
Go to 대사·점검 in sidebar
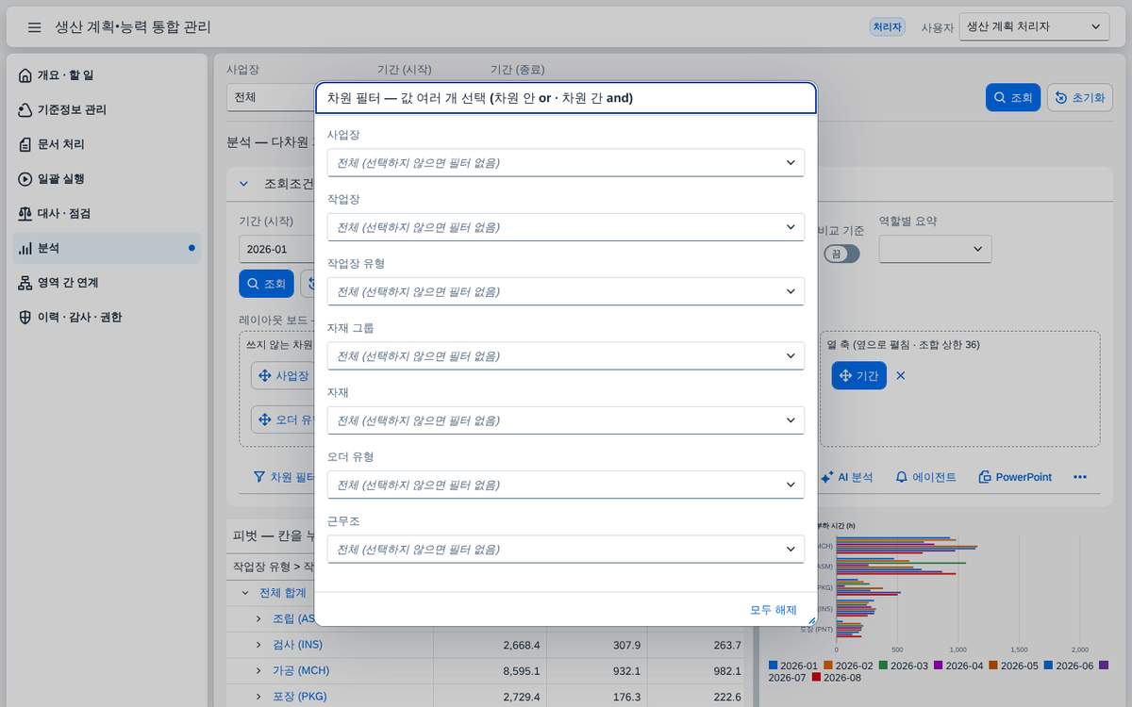point(106,214)
